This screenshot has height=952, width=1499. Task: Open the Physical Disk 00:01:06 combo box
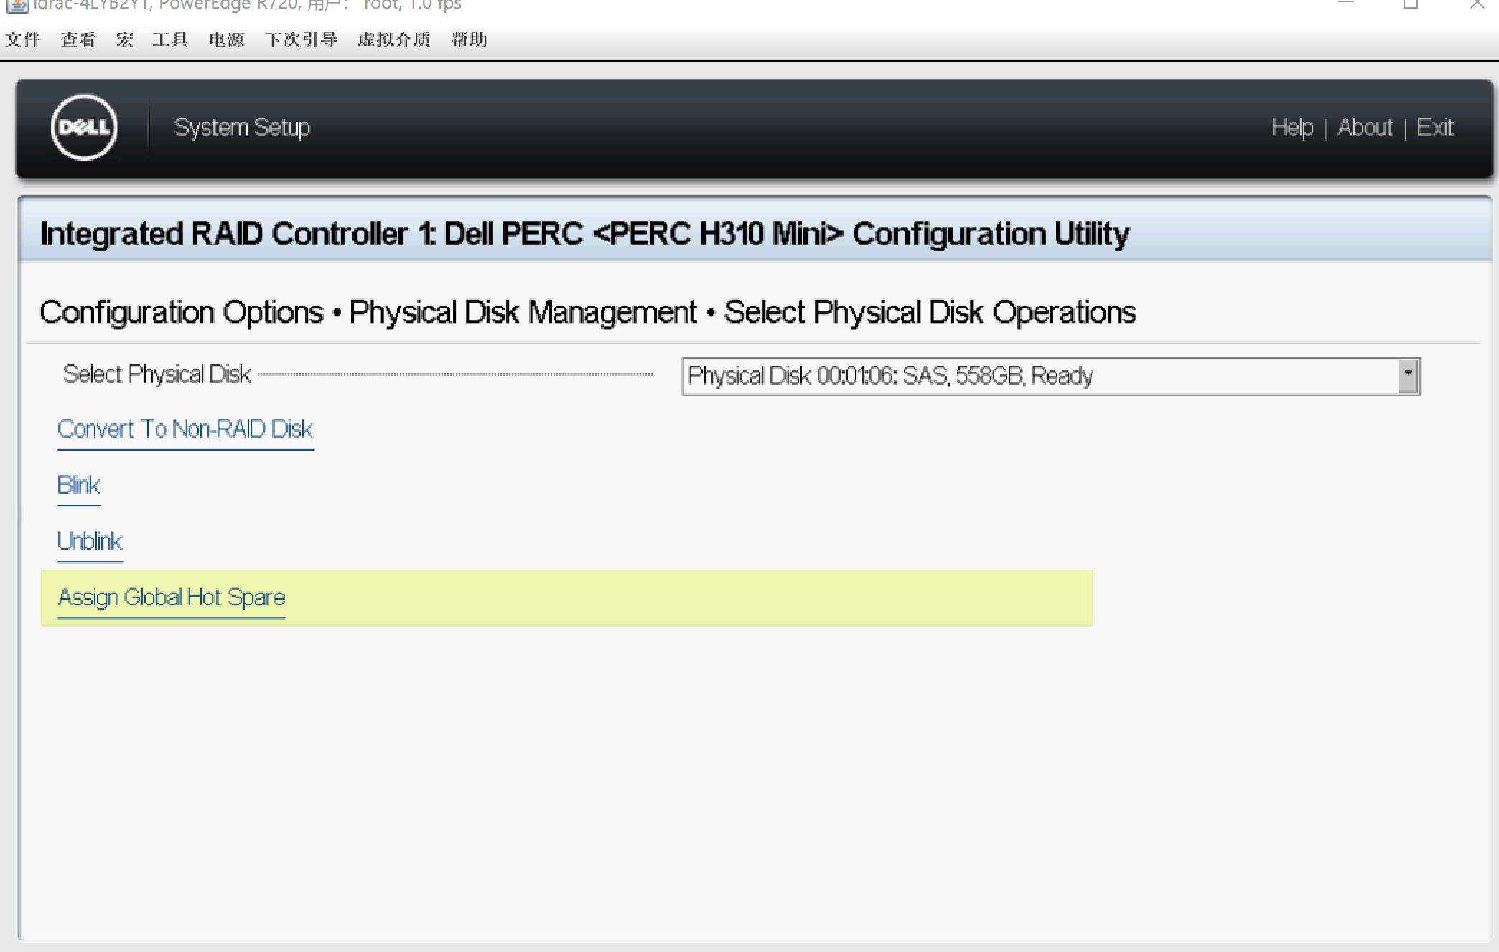coord(1041,376)
